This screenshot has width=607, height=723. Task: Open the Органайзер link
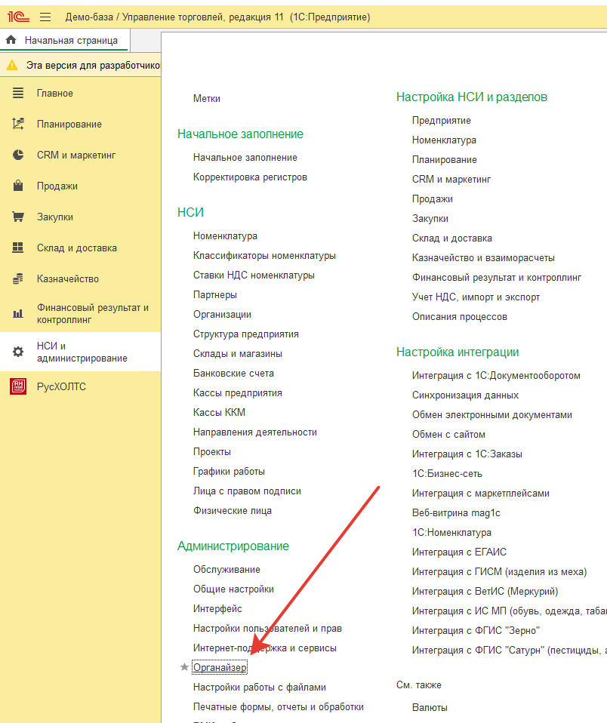point(220,667)
